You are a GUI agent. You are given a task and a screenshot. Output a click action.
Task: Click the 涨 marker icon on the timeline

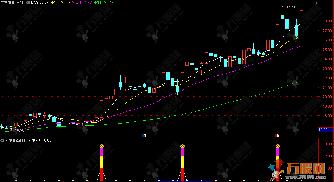[x=277, y=136]
